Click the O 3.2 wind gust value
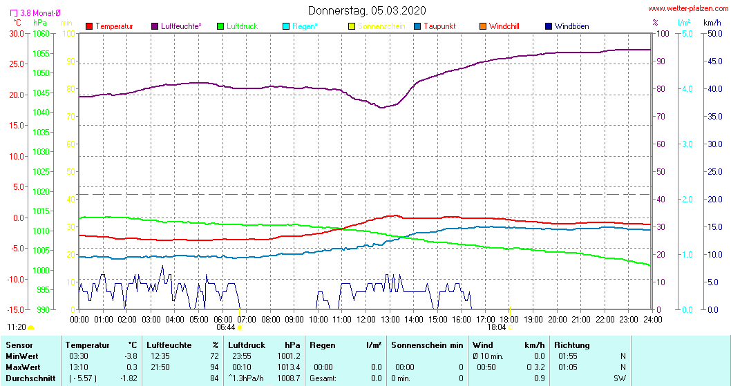Viewport: 731px width, 386px height. 535,367
